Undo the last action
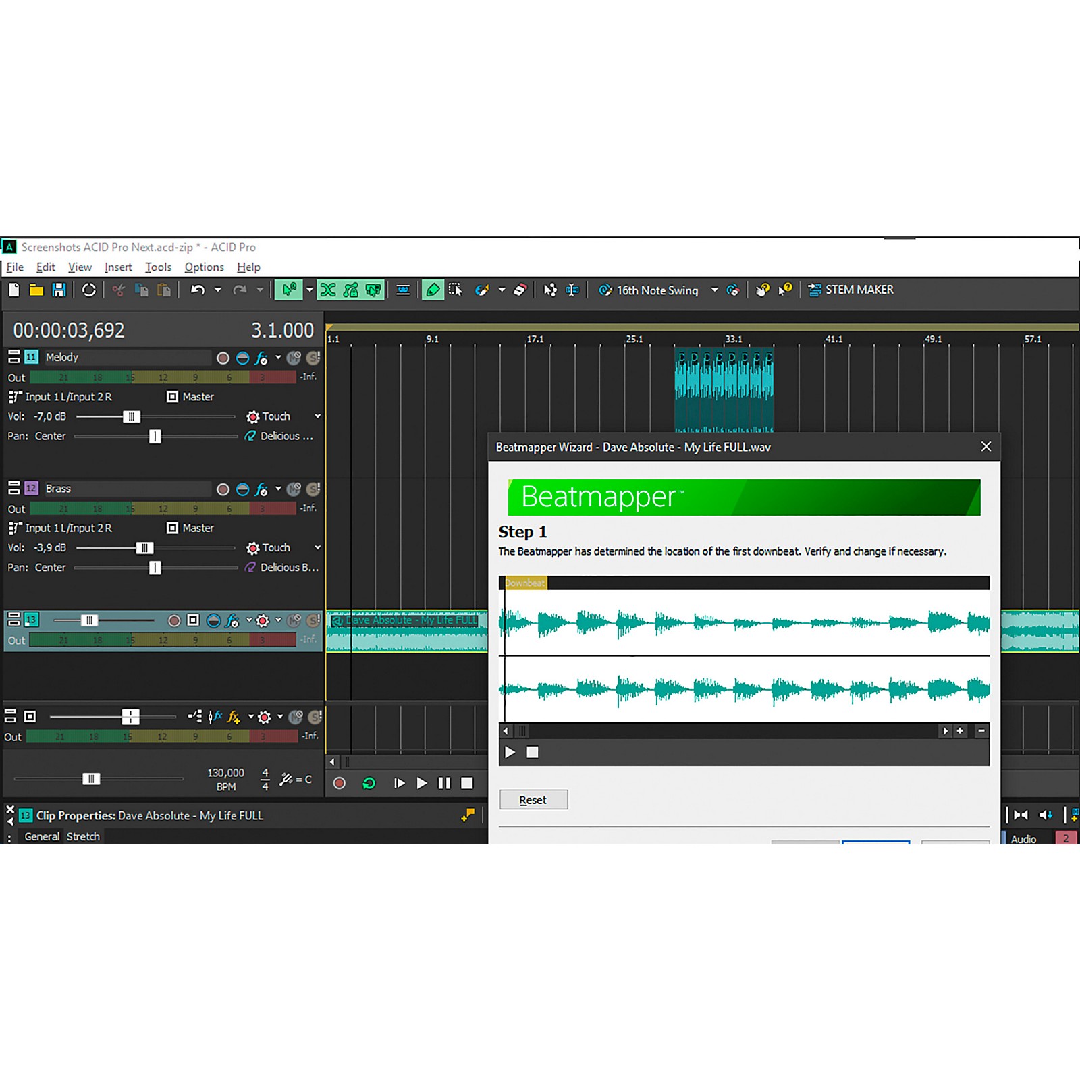The width and height of the screenshot is (1080, 1080). [x=197, y=290]
